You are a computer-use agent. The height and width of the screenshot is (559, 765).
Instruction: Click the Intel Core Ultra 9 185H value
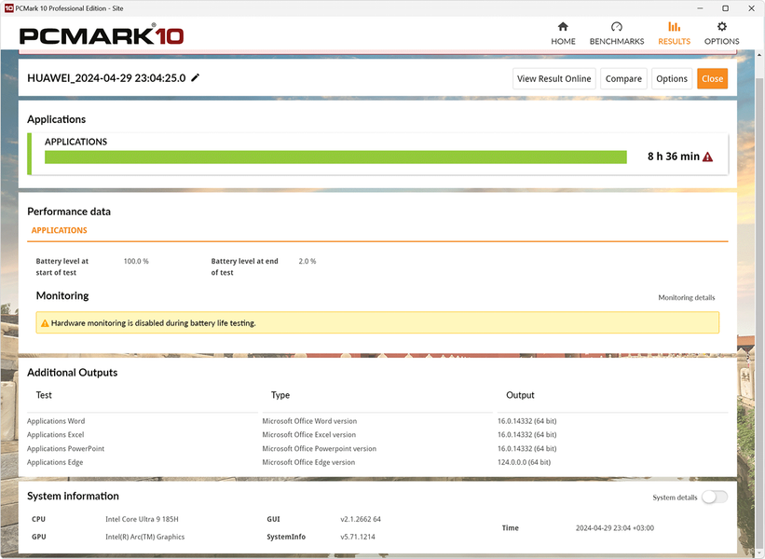click(x=142, y=519)
